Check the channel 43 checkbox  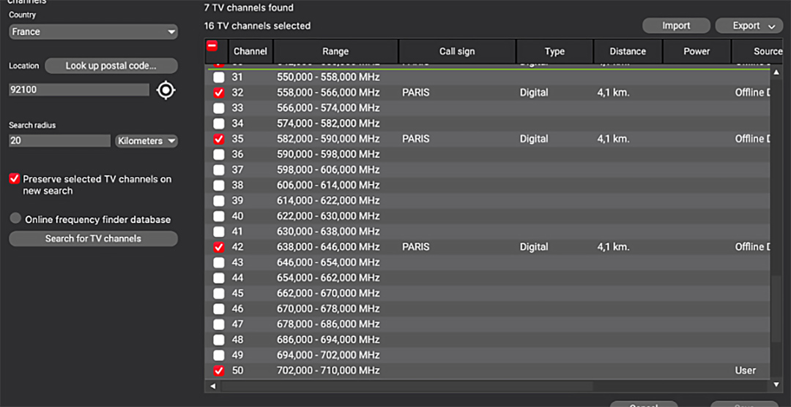[218, 262]
